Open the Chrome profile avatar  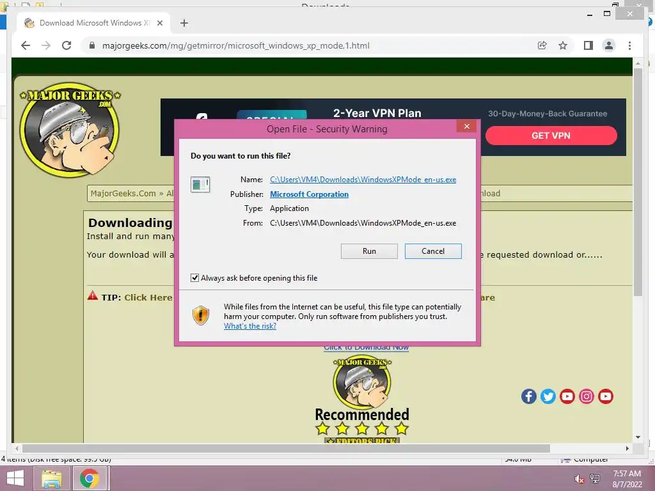tap(609, 45)
